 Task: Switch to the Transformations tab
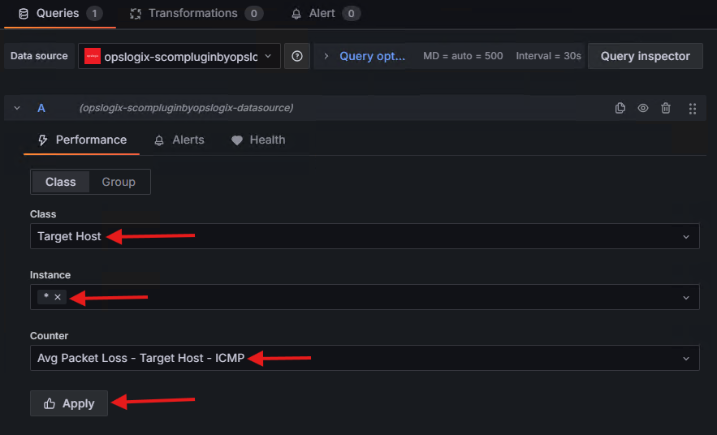195,14
